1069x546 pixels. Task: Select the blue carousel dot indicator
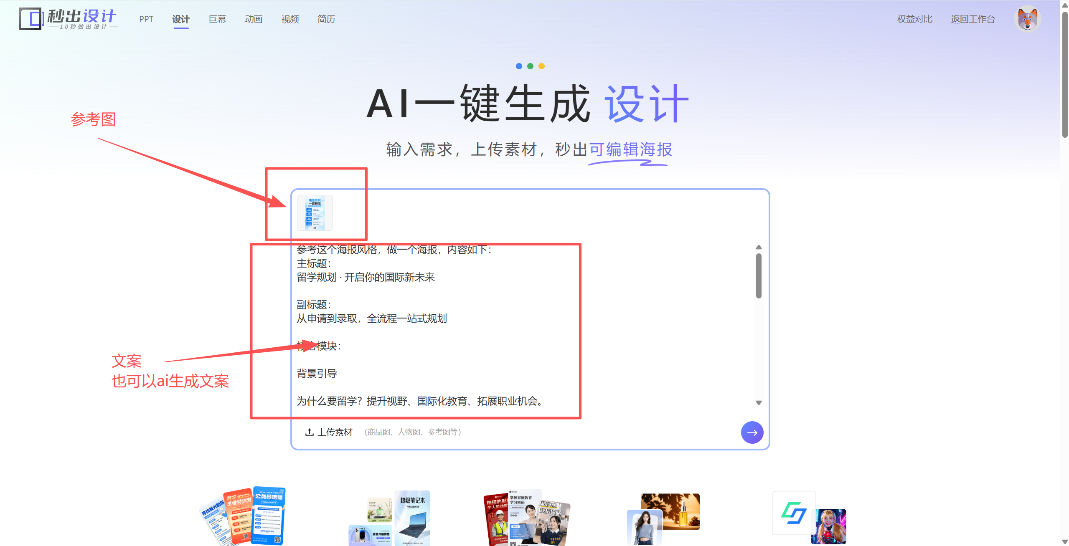pos(519,66)
